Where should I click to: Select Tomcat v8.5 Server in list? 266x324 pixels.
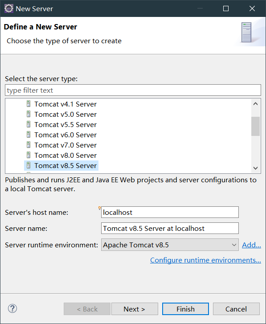(61, 165)
